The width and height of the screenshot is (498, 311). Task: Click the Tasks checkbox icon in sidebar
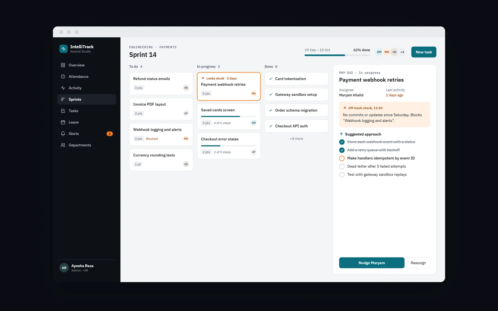point(63,111)
